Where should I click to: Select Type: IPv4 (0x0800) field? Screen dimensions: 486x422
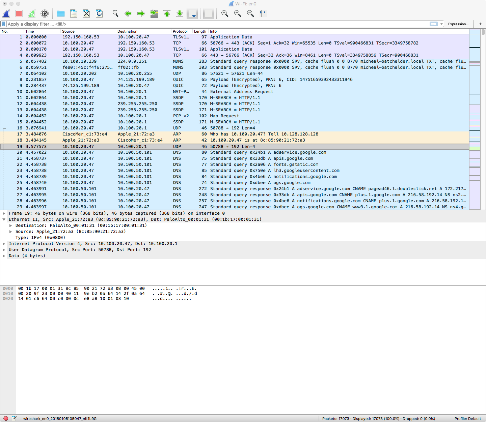pyautogui.click(x=40, y=238)
